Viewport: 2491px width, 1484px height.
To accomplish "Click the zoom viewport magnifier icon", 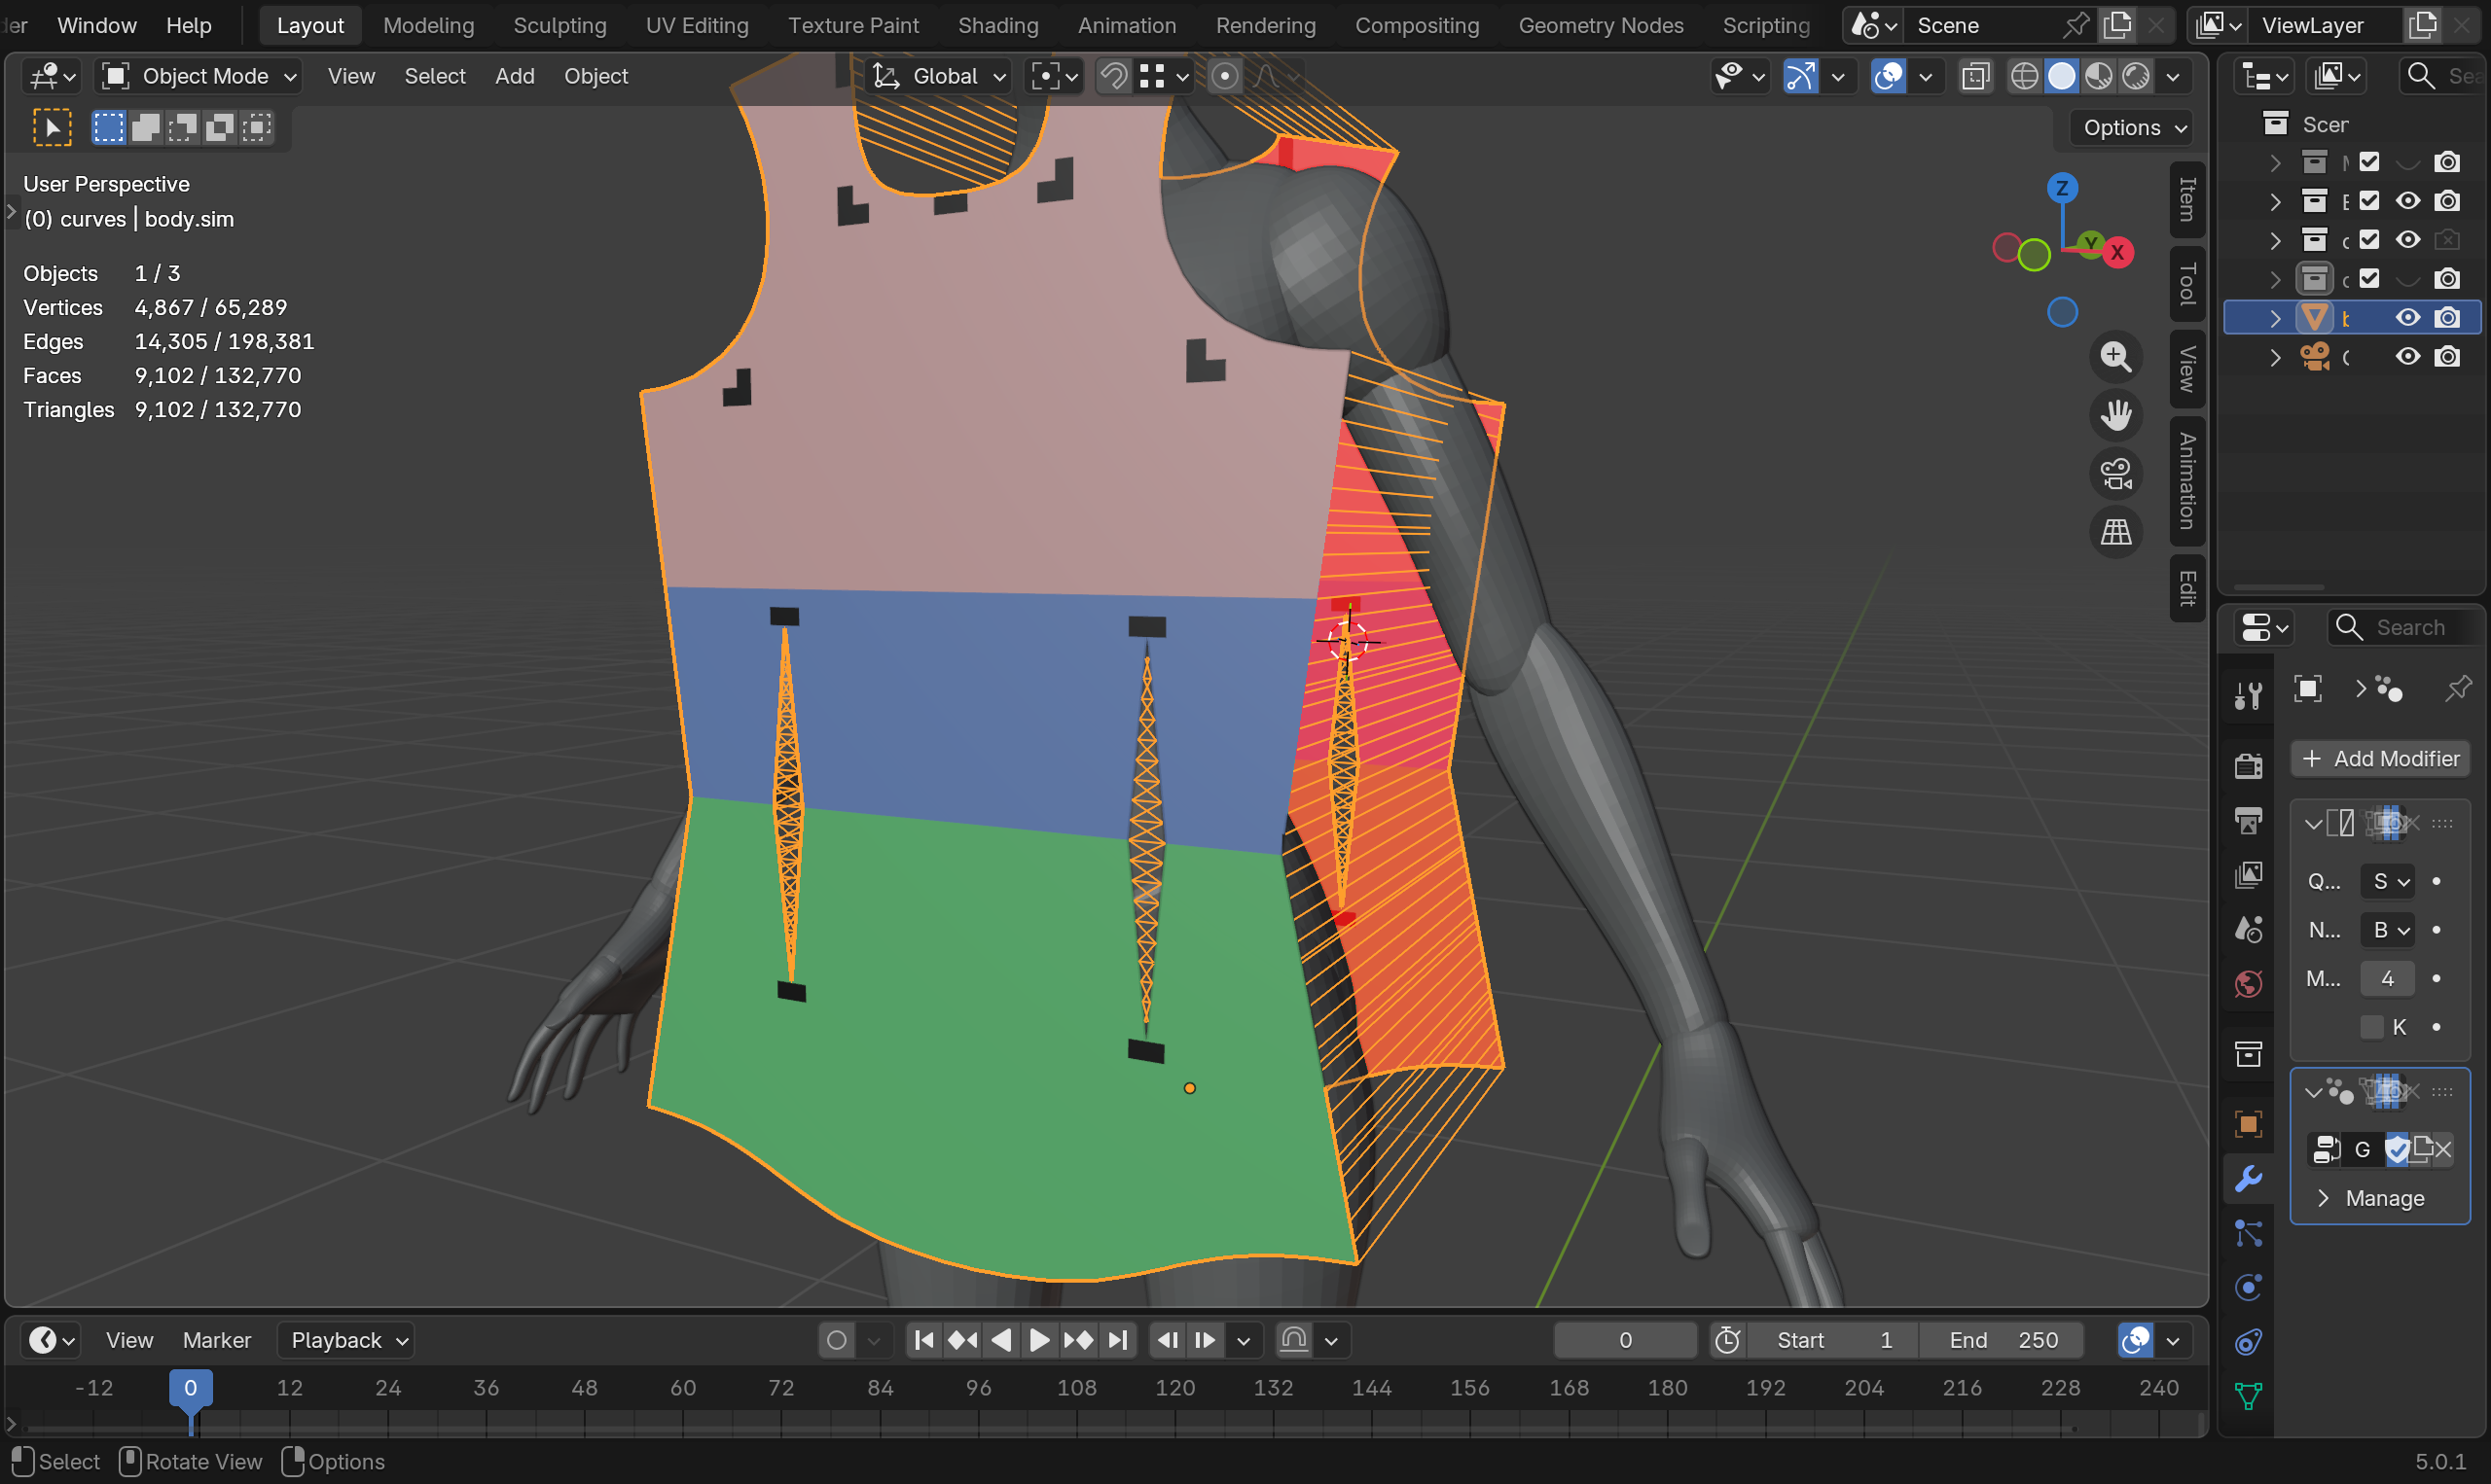I will [2114, 357].
